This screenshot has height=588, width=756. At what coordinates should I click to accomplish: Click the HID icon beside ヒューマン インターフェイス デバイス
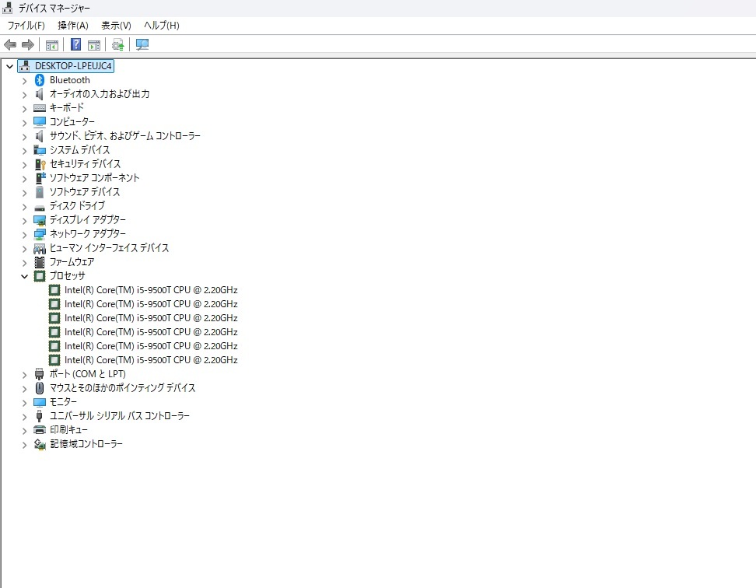[40, 249]
